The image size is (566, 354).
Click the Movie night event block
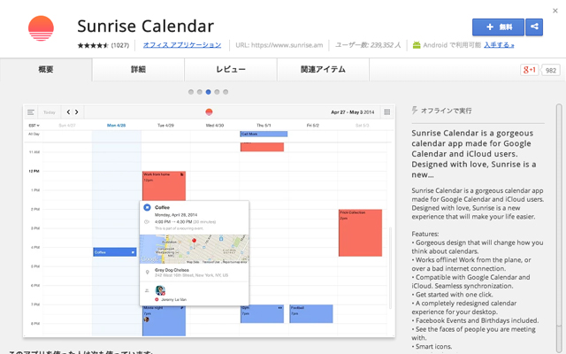164,320
